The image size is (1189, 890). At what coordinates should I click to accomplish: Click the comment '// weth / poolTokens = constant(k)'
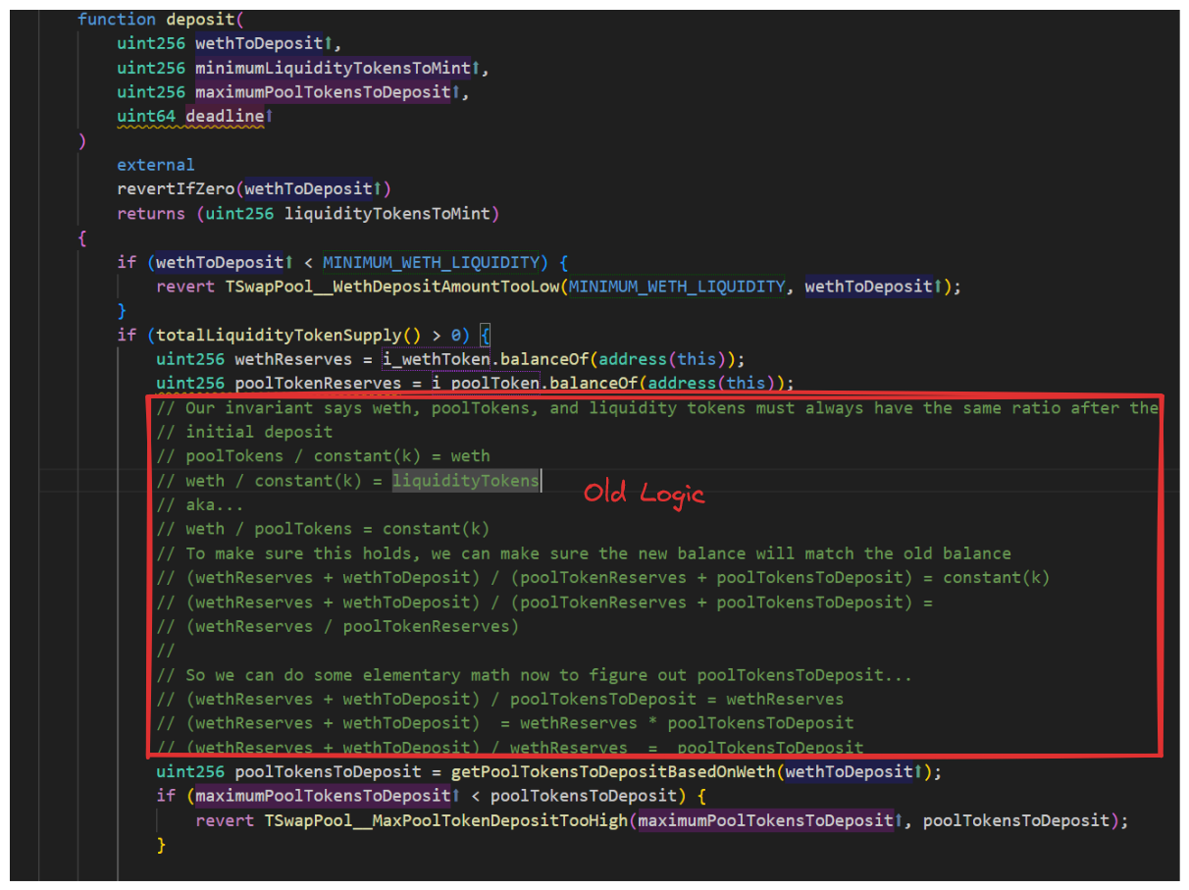[323, 529]
